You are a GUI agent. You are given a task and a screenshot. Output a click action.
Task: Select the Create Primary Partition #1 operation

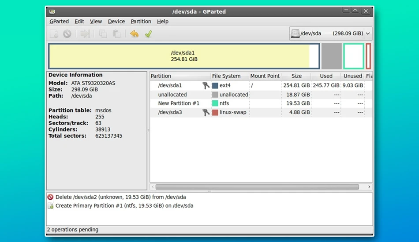coord(124,206)
